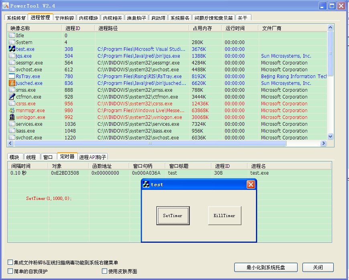
Task: Toggle the 简单的自我保护 checkbox
Action: point(10,271)
